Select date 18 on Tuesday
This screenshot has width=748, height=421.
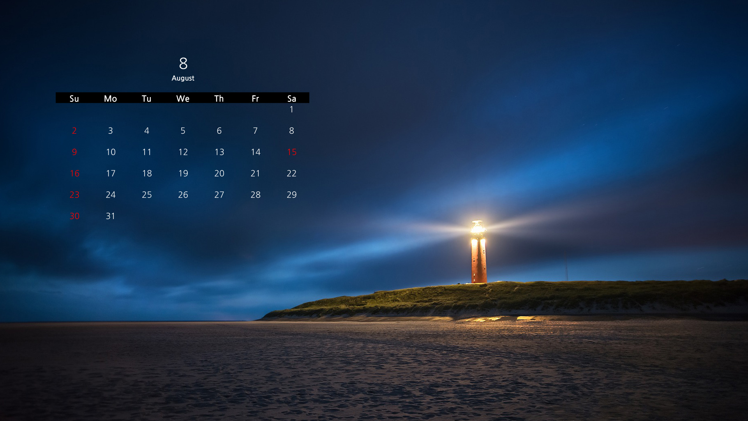tap(146, 173)
